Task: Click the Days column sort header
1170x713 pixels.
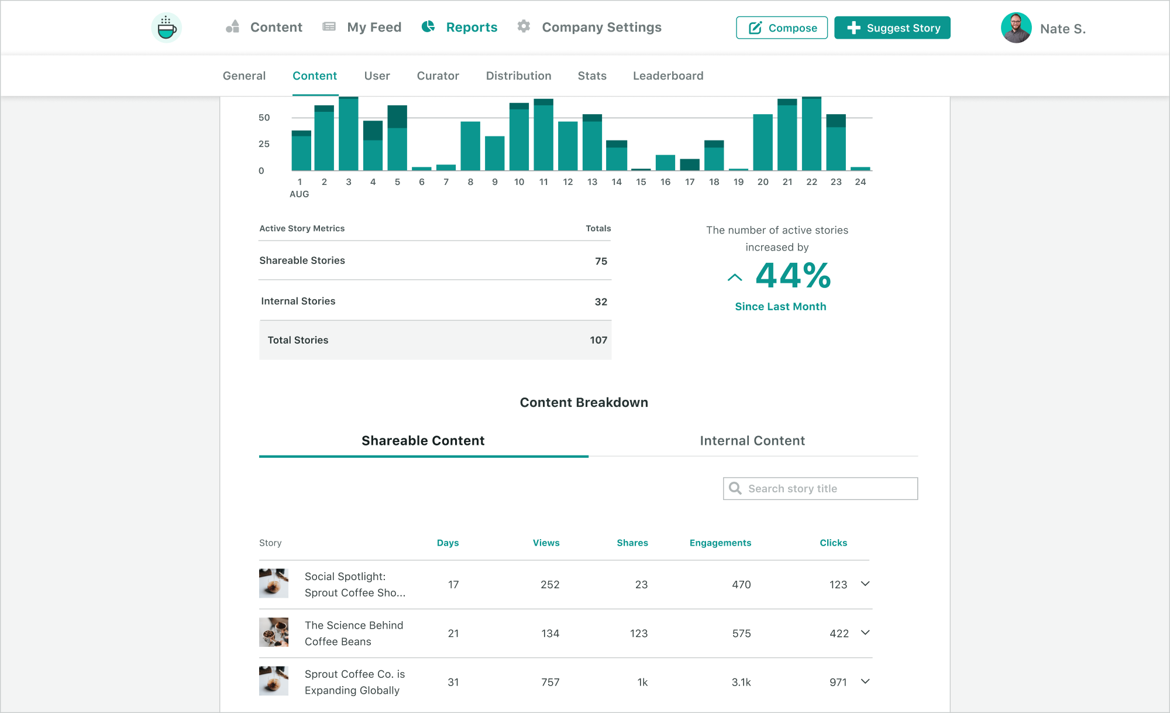Action: click(x=447, y=543)
